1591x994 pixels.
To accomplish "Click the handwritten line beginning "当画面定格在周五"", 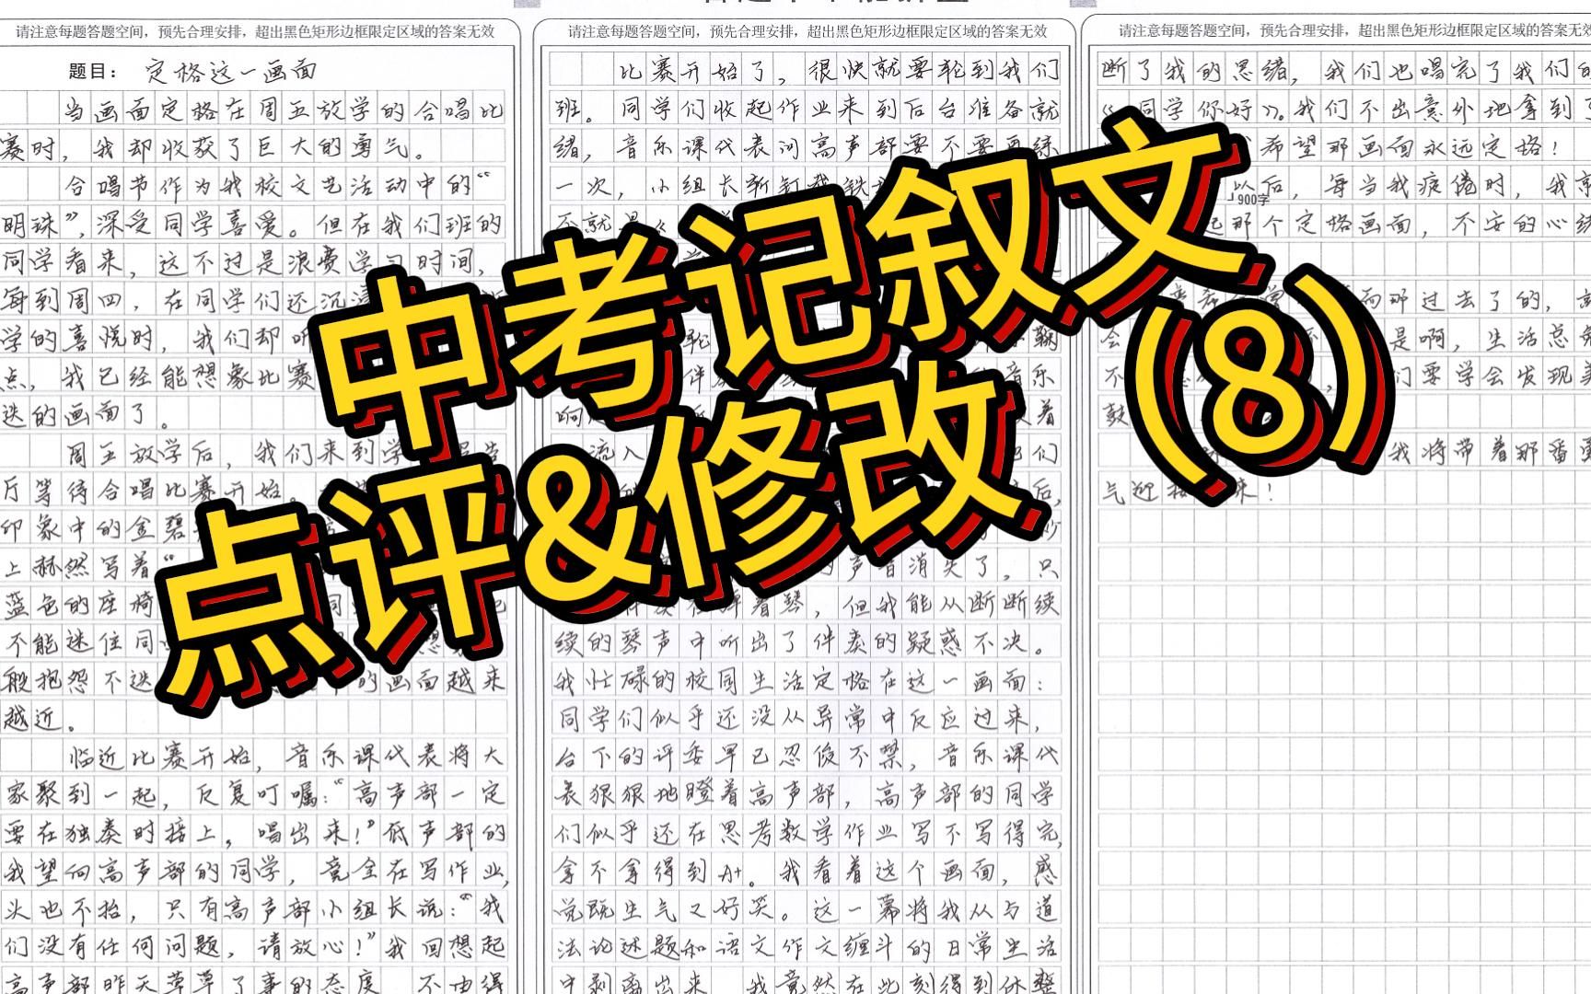I will pyautogui.click(x=285, y=110).
